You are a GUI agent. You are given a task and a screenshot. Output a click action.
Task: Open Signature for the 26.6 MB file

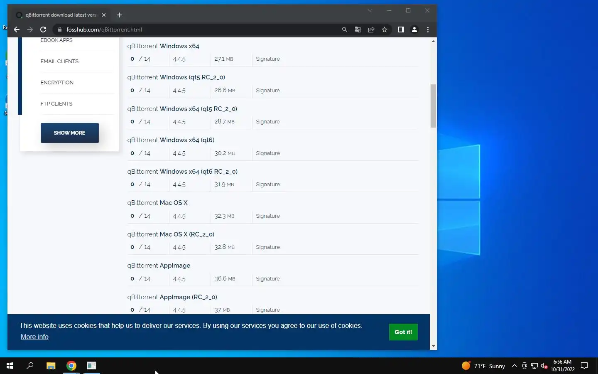coord(268,91)
